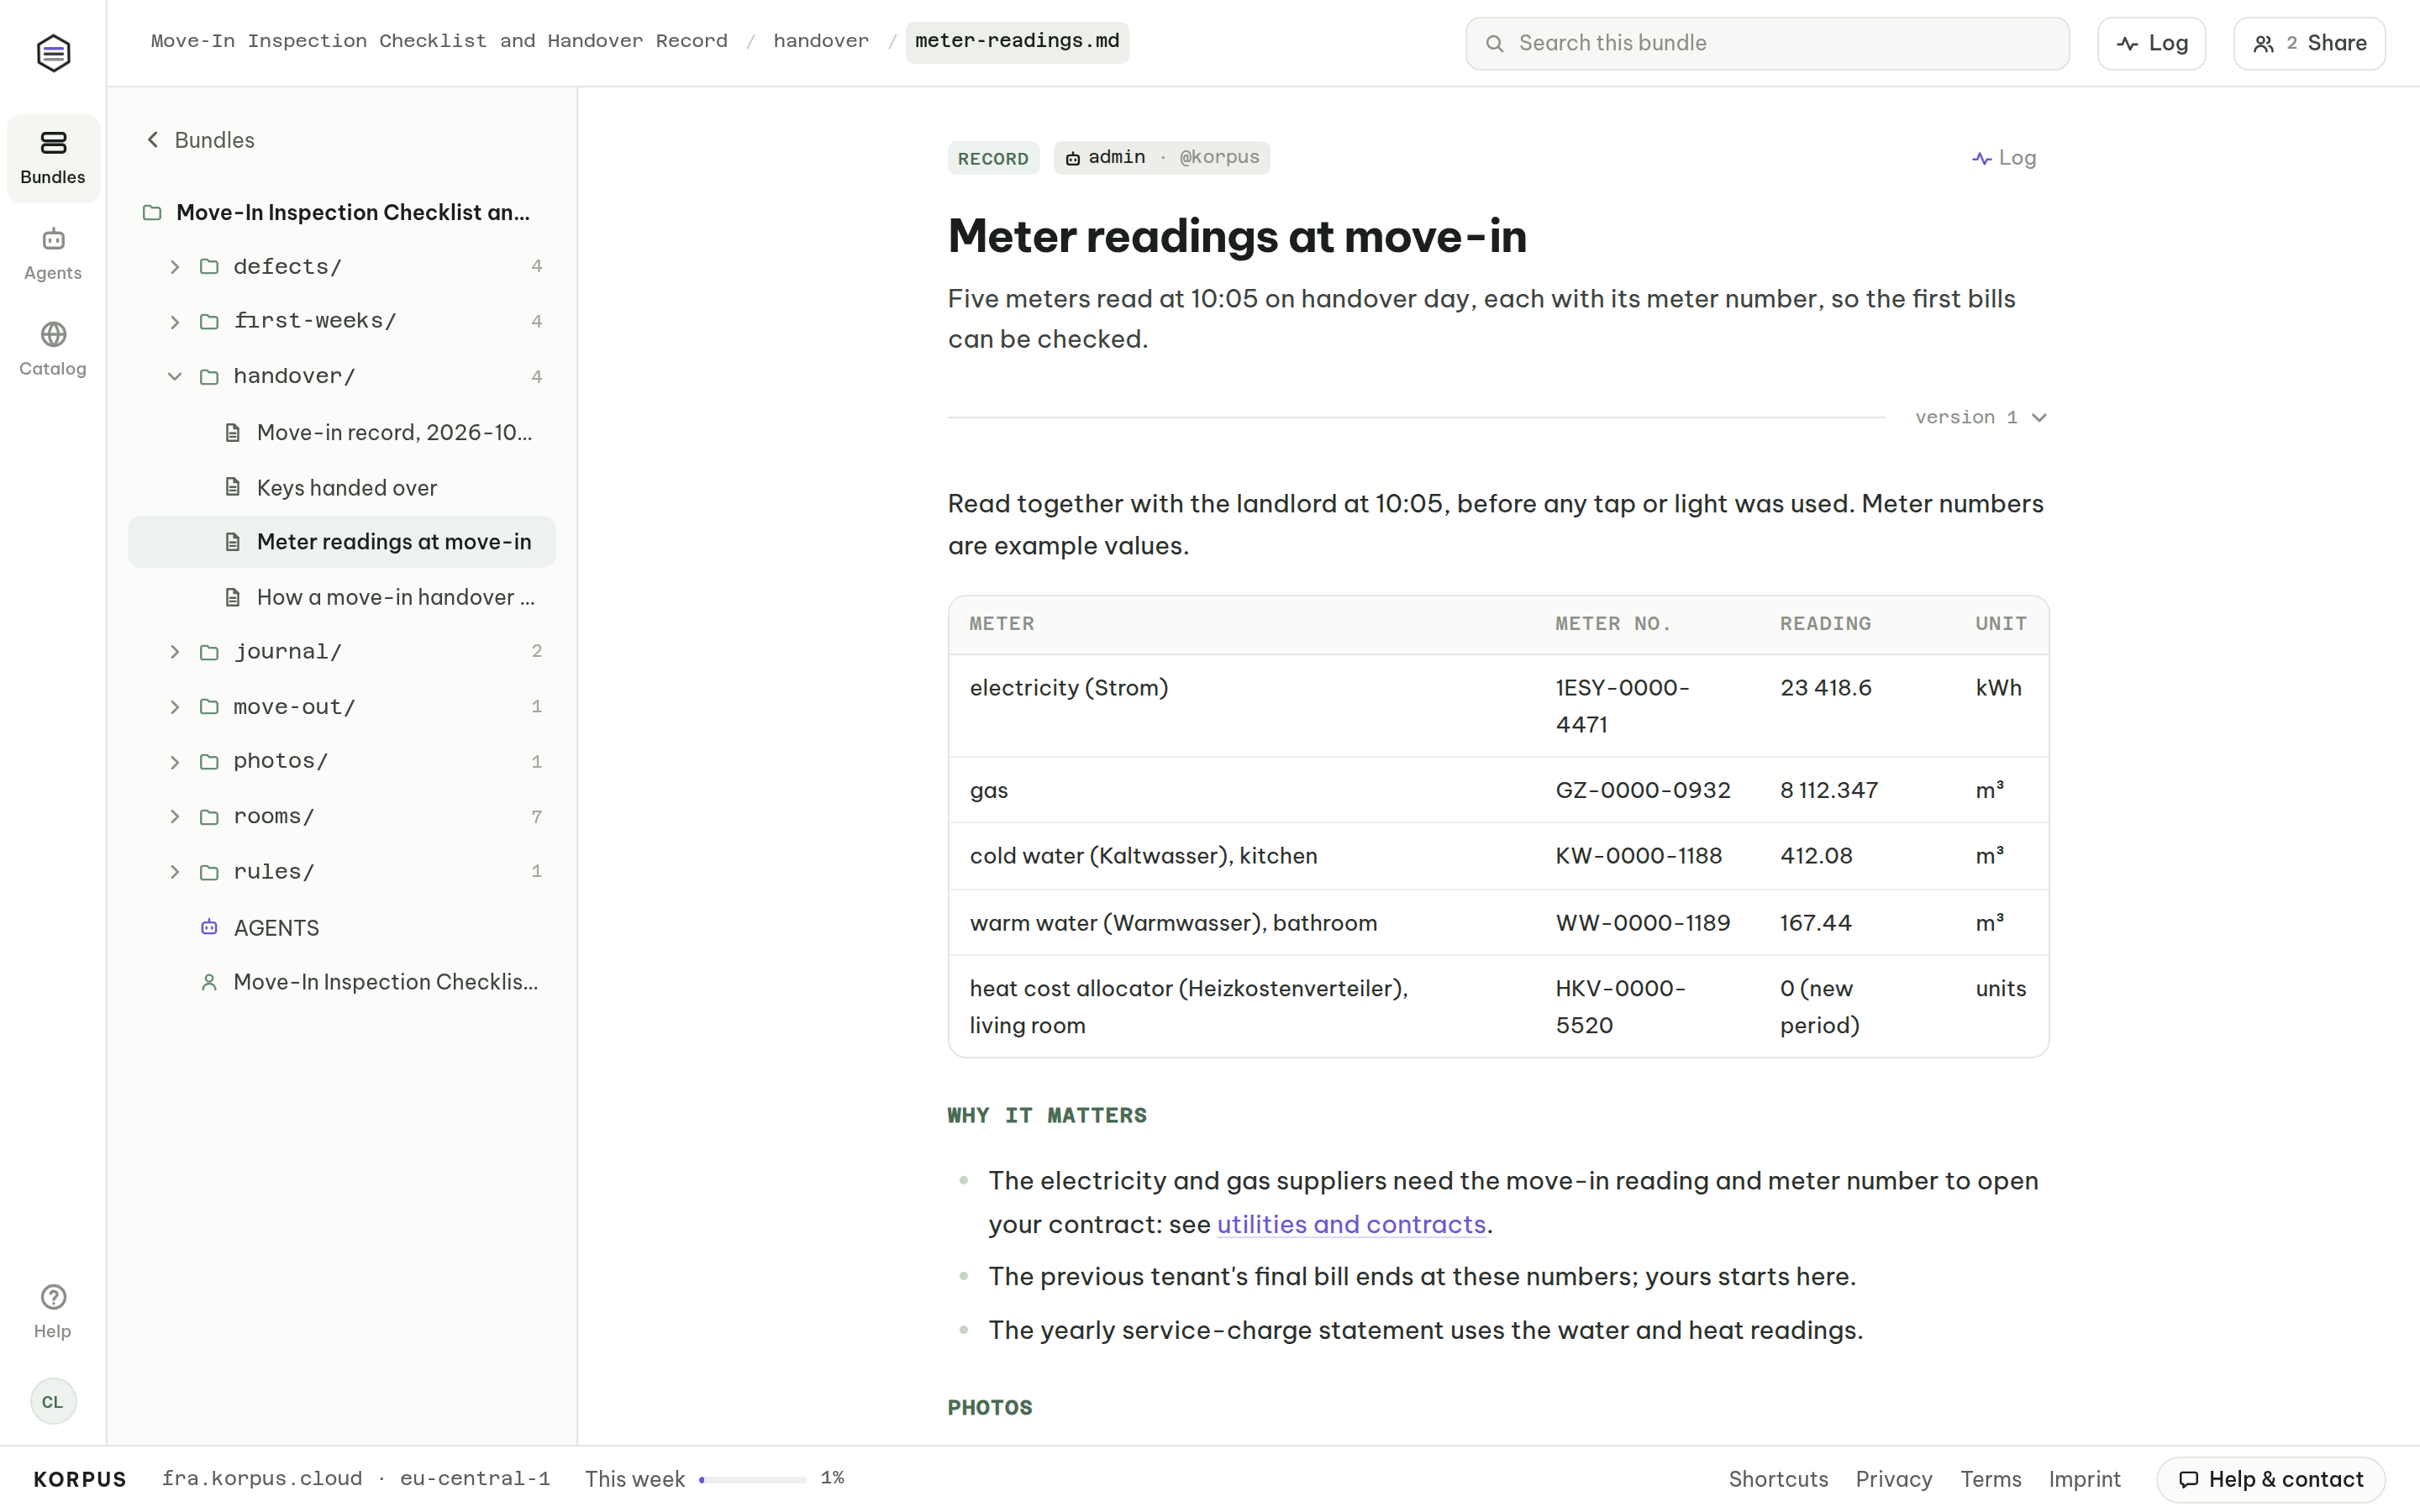2420x1512 pixels.
Task: Open the version 1 dropdown
Action: tap(1981, 418)
